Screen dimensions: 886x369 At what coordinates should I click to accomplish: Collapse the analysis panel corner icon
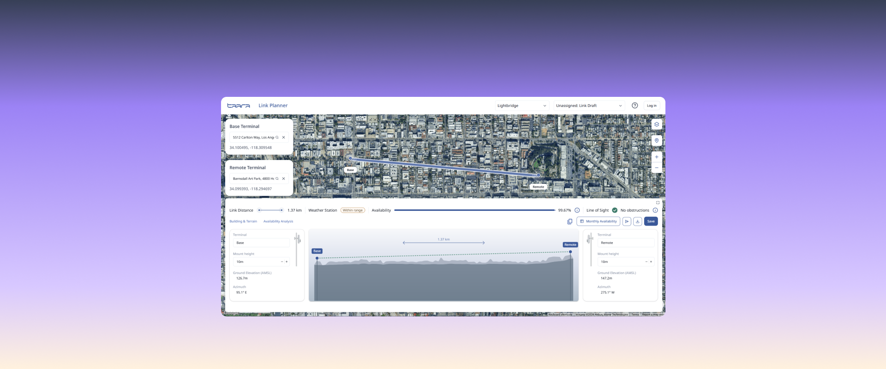(658, 202)
